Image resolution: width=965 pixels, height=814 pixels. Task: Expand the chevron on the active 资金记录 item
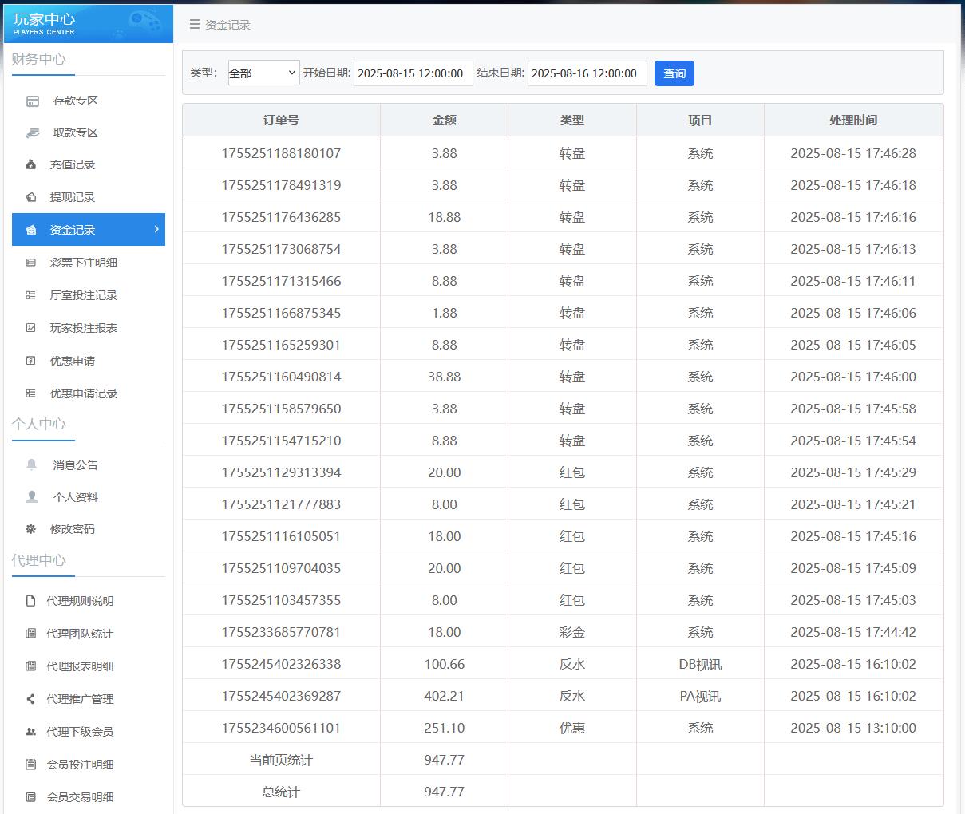[156, 230]
